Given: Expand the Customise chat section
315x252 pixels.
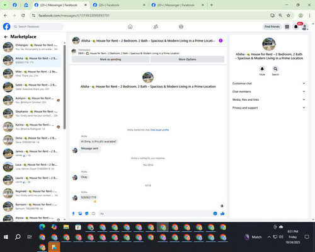Looking at the screenshot, I should (x=268, y=83).
